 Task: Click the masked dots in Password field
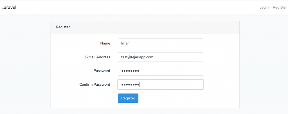(130, 71)
